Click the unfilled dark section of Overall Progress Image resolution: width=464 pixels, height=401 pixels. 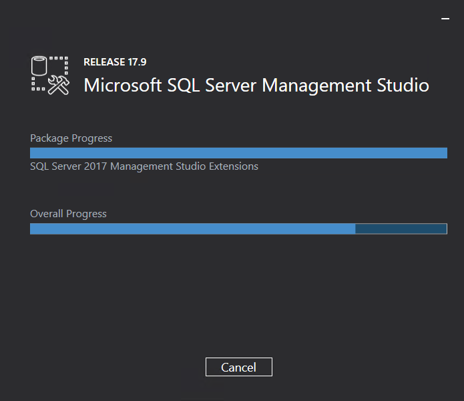(401, 229)
